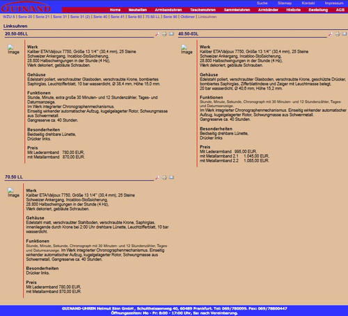The image size is (348, 316).
Task: Click the GUINAND logo
Action: pos(26,7)
